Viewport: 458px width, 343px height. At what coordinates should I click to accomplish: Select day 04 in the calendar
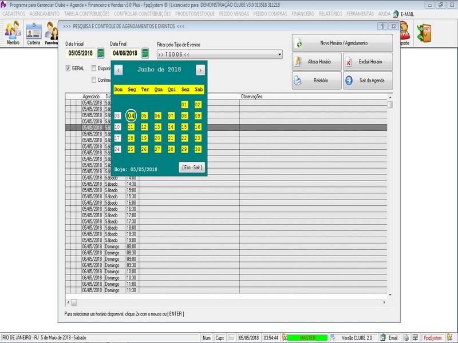pos(131,116)
